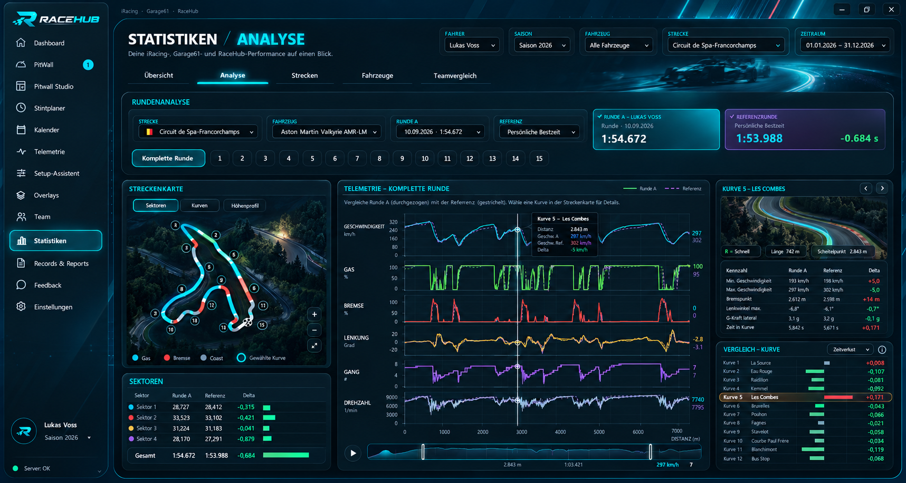Open the Dashboard home icon
The height and width of the screenshot is (483, 906).
pos(21,43)
